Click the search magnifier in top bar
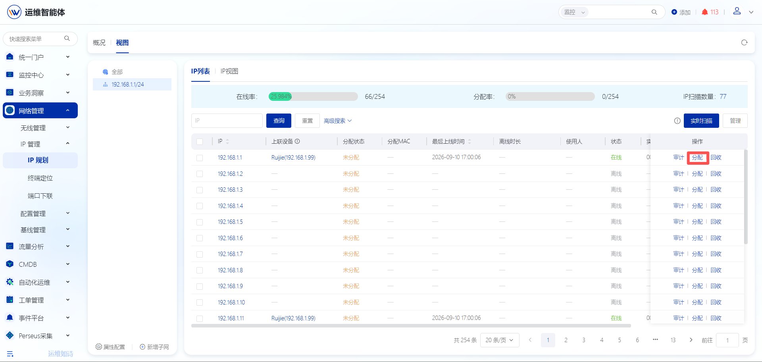Screen dimensions: 762x362 pyautogui.click(x=654, y=12)
